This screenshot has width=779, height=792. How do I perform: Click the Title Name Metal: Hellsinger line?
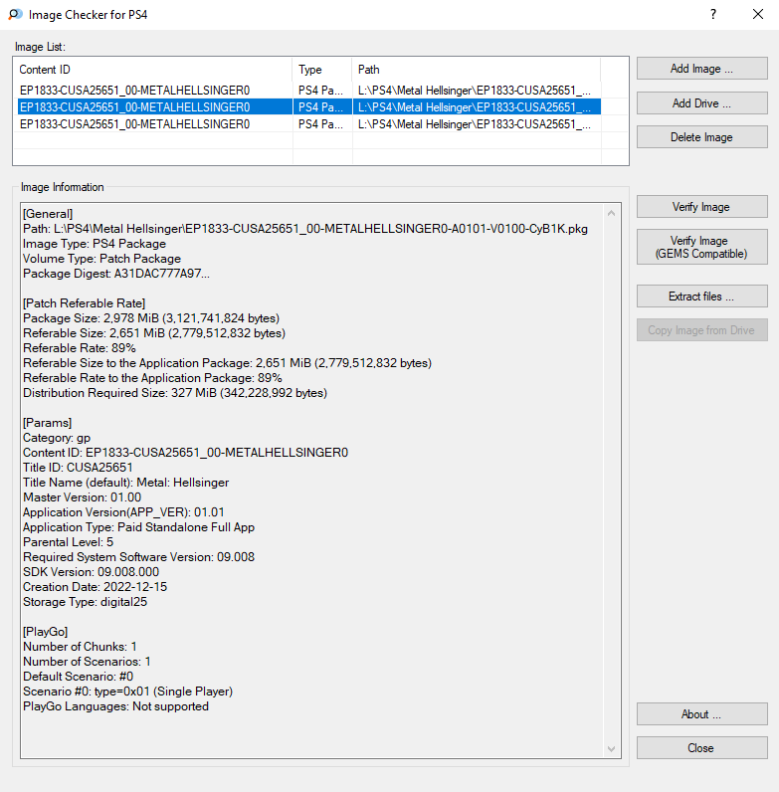click(125, 483)
